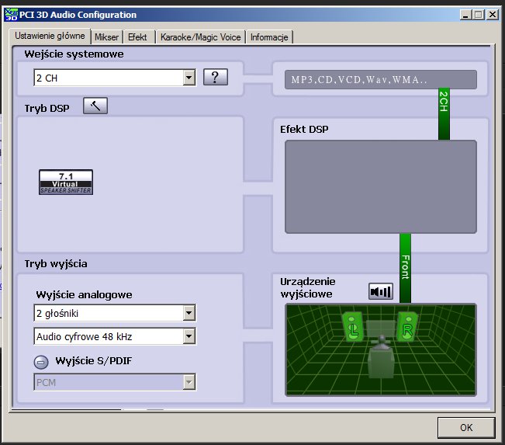Click the green Front signal path bar
505x445 pixels.
pyautogui.click(x=405, y=268)
